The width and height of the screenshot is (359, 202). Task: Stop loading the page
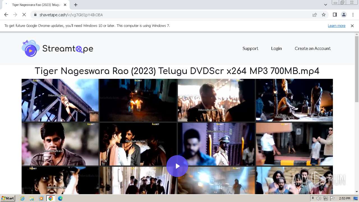click(x=24, y=15)
